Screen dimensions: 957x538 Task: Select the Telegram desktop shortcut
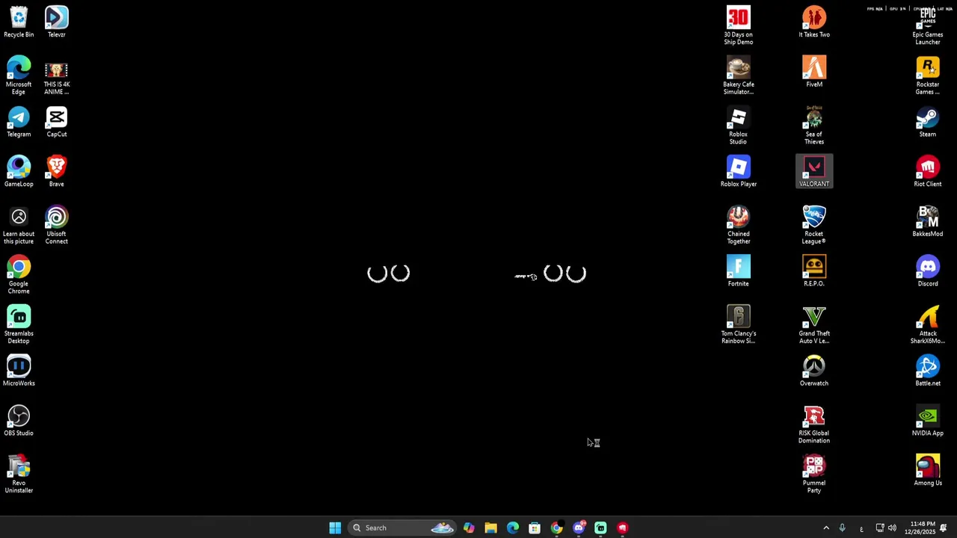click(x=19, y=122)
